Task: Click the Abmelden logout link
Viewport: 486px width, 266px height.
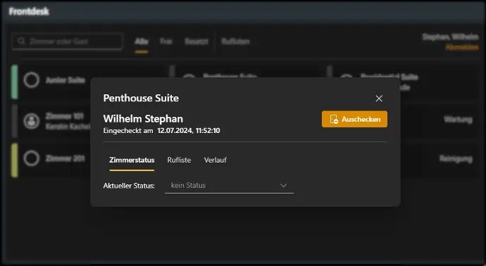Action: pyautogui.click(x=462, y=47)
